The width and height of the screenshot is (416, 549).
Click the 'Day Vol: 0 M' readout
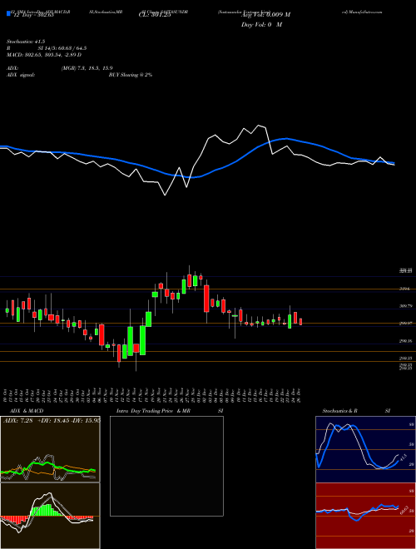261,25
